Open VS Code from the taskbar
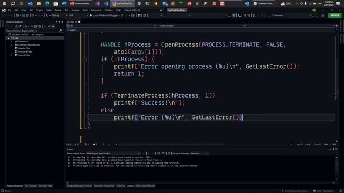The width and height of the screenshot is (344, 193). click(x=106, y=4)
